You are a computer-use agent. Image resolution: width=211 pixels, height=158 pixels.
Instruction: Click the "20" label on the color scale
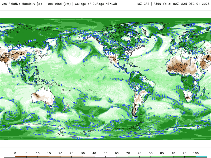[x=60, y=153]
